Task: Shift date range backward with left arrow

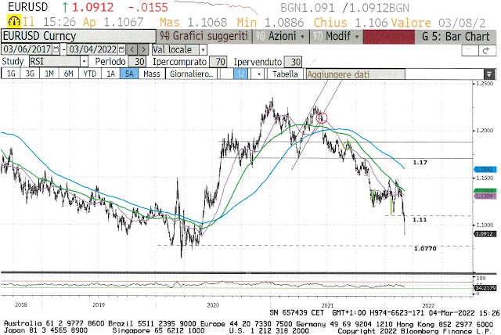Action: (x=132, y=49)
